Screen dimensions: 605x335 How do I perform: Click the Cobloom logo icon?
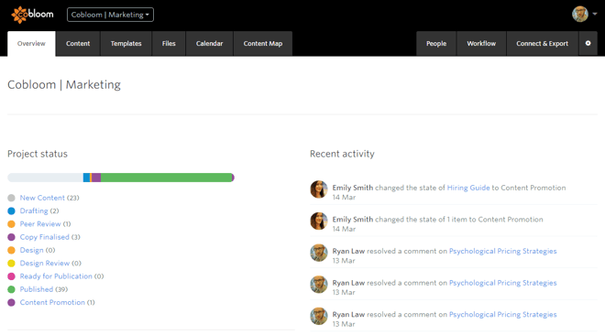click(x=19, y=15)
